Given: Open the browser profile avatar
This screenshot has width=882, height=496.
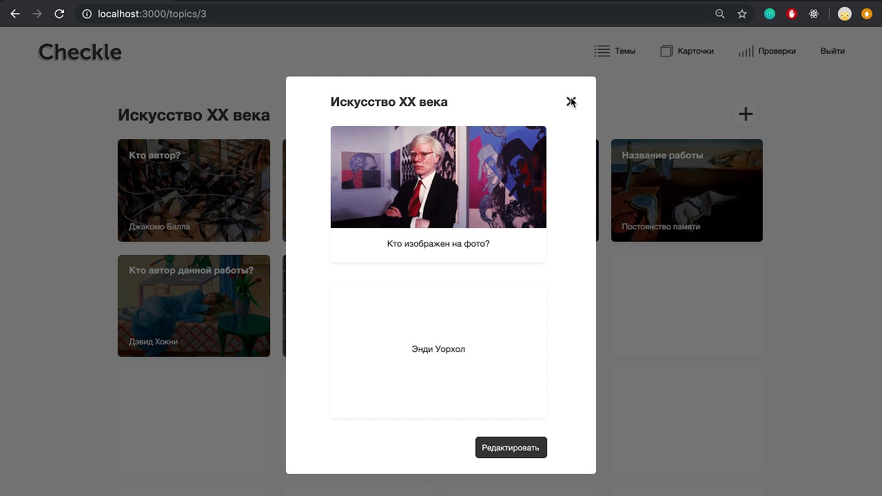Looking at the screenshot, I should 845,14.
